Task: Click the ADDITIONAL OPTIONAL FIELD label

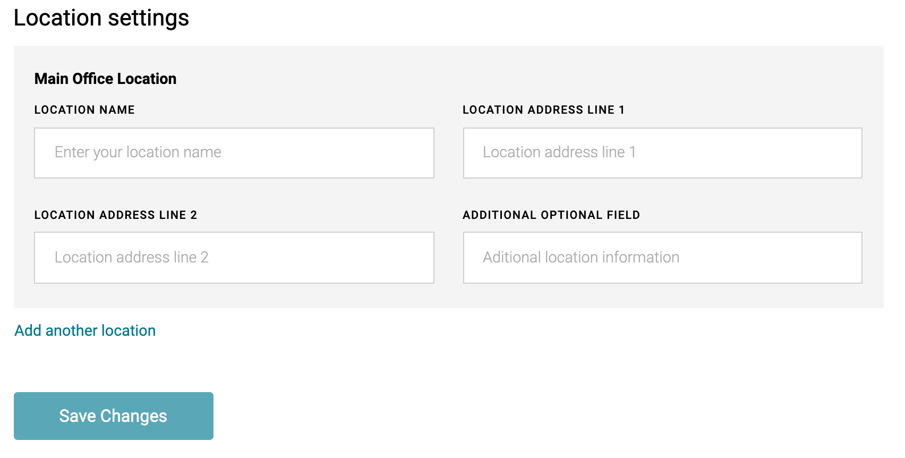Action: point(551,215)
